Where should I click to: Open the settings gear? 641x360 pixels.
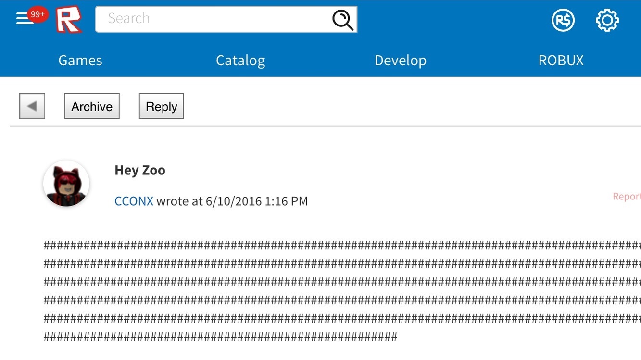pyautogui.click(x=607, y=20)
